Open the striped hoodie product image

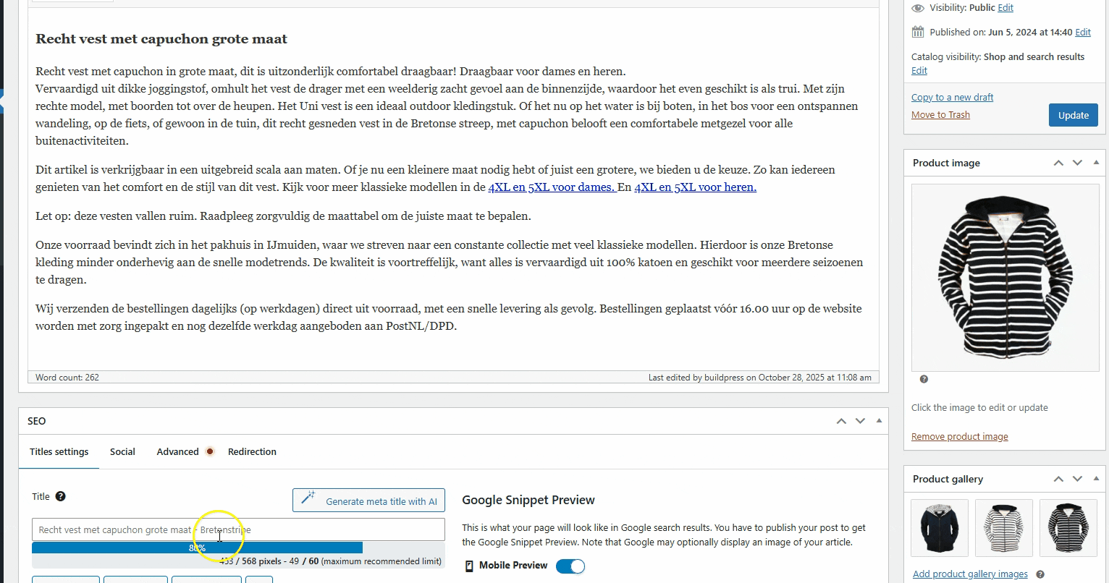point(1005,278)
